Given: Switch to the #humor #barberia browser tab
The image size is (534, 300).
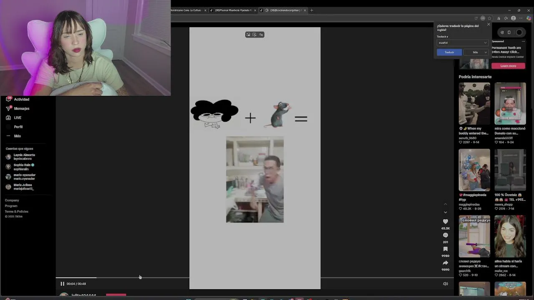Looking at the screenshot, I should [x=233, y=10].
